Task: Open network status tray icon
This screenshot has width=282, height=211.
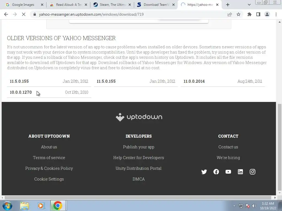Action: pyautogui.click(x=241, y=206)
